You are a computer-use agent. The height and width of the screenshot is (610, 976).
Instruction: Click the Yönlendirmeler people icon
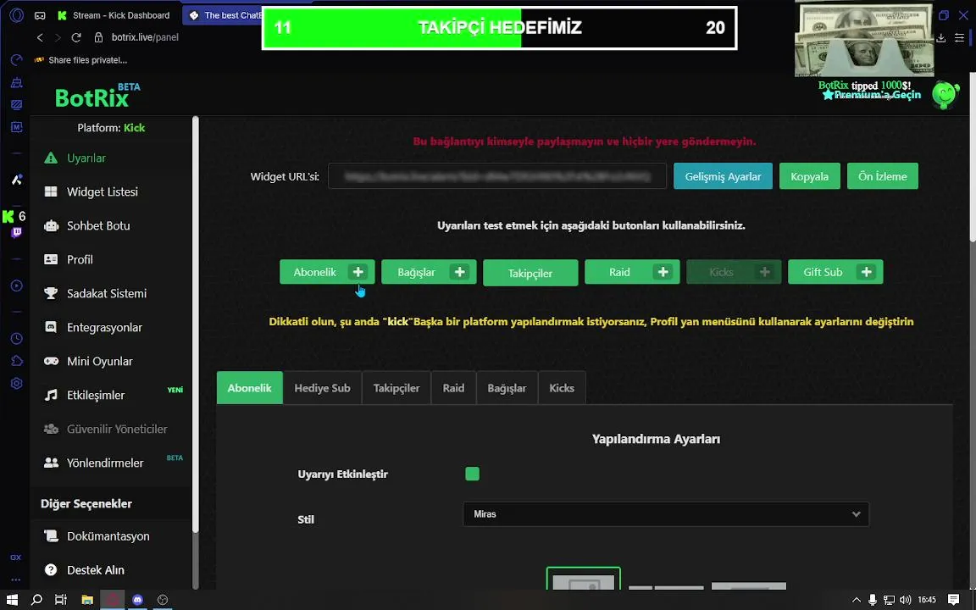(51, 463)
